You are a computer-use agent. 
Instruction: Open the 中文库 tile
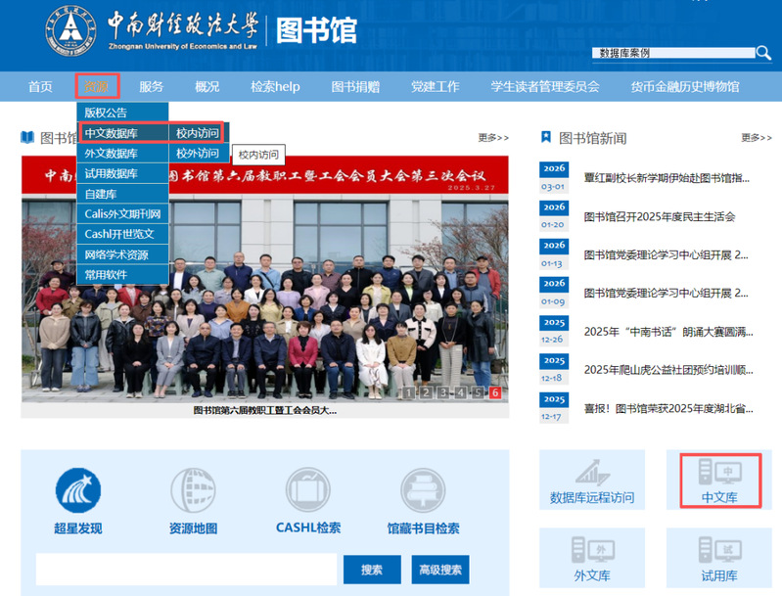coord(719,480)
